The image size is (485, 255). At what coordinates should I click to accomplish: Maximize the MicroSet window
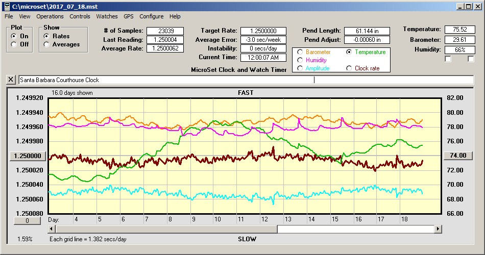pos(469,7)
